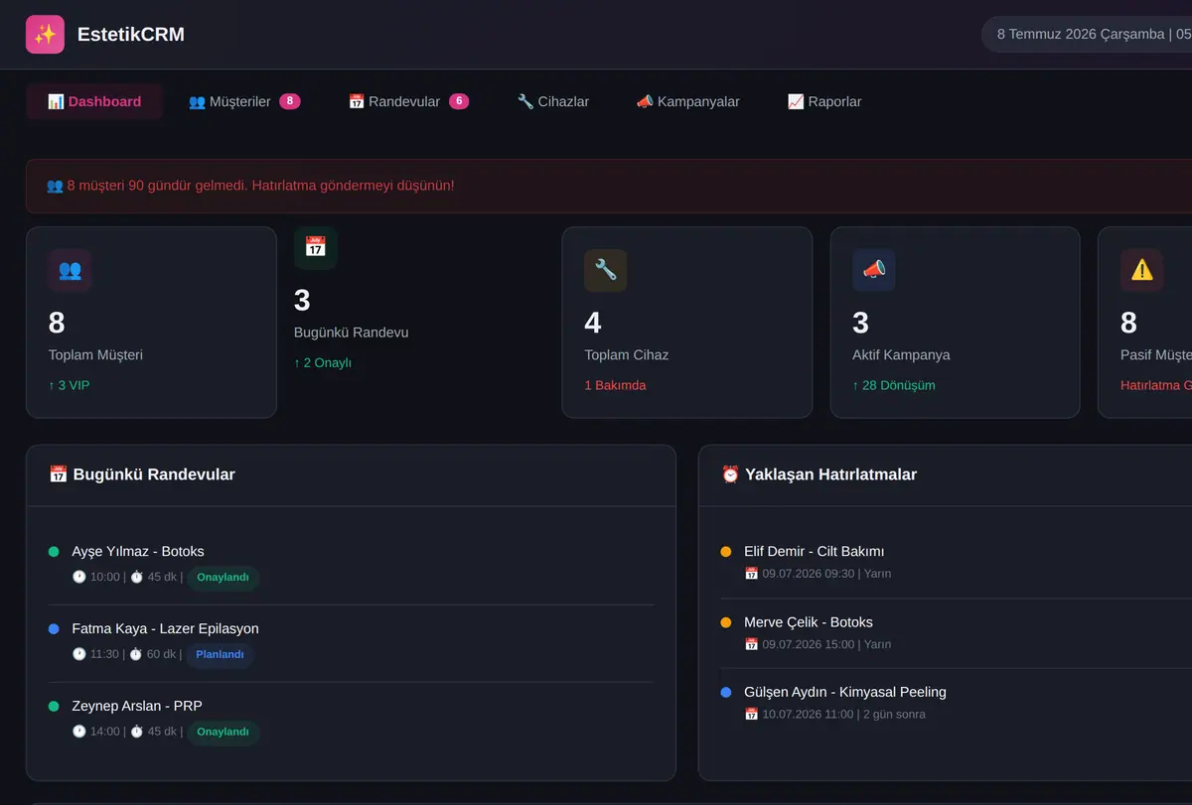Click the Toplam Müşteri people icon
The height and width of the screenshot is (805, 1192).
pyautogui.click(x=70, y=270)
